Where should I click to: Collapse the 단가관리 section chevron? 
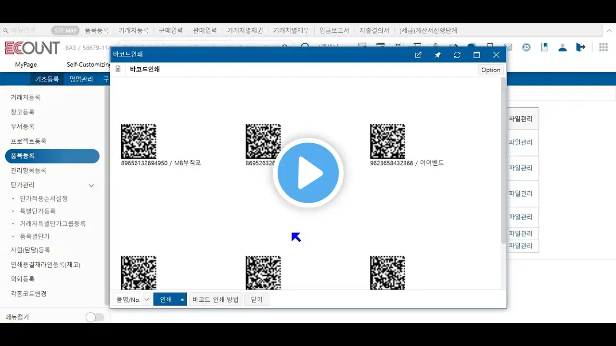[x=91, y=185]
